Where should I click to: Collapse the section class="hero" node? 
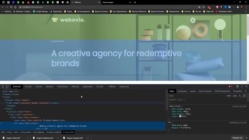(7, 112)
